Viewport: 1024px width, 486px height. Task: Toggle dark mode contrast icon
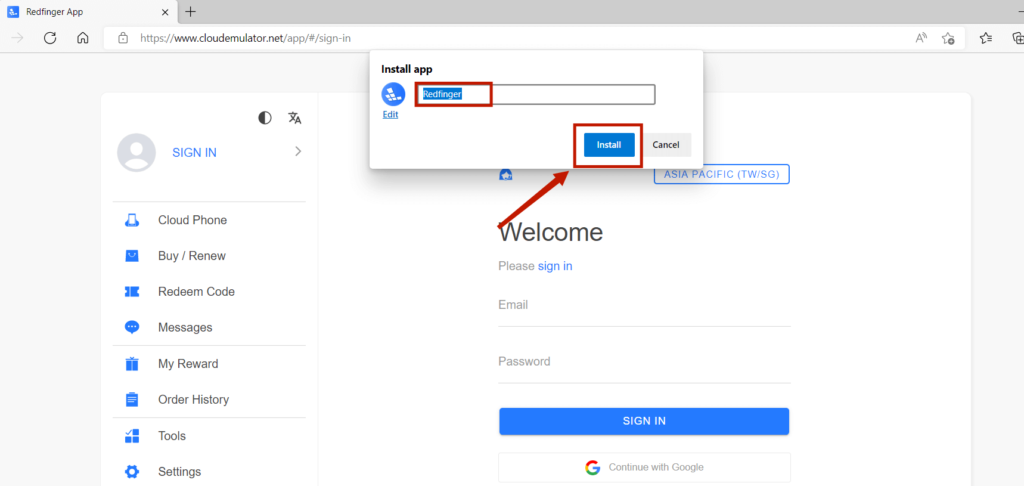tap(265, 118)
